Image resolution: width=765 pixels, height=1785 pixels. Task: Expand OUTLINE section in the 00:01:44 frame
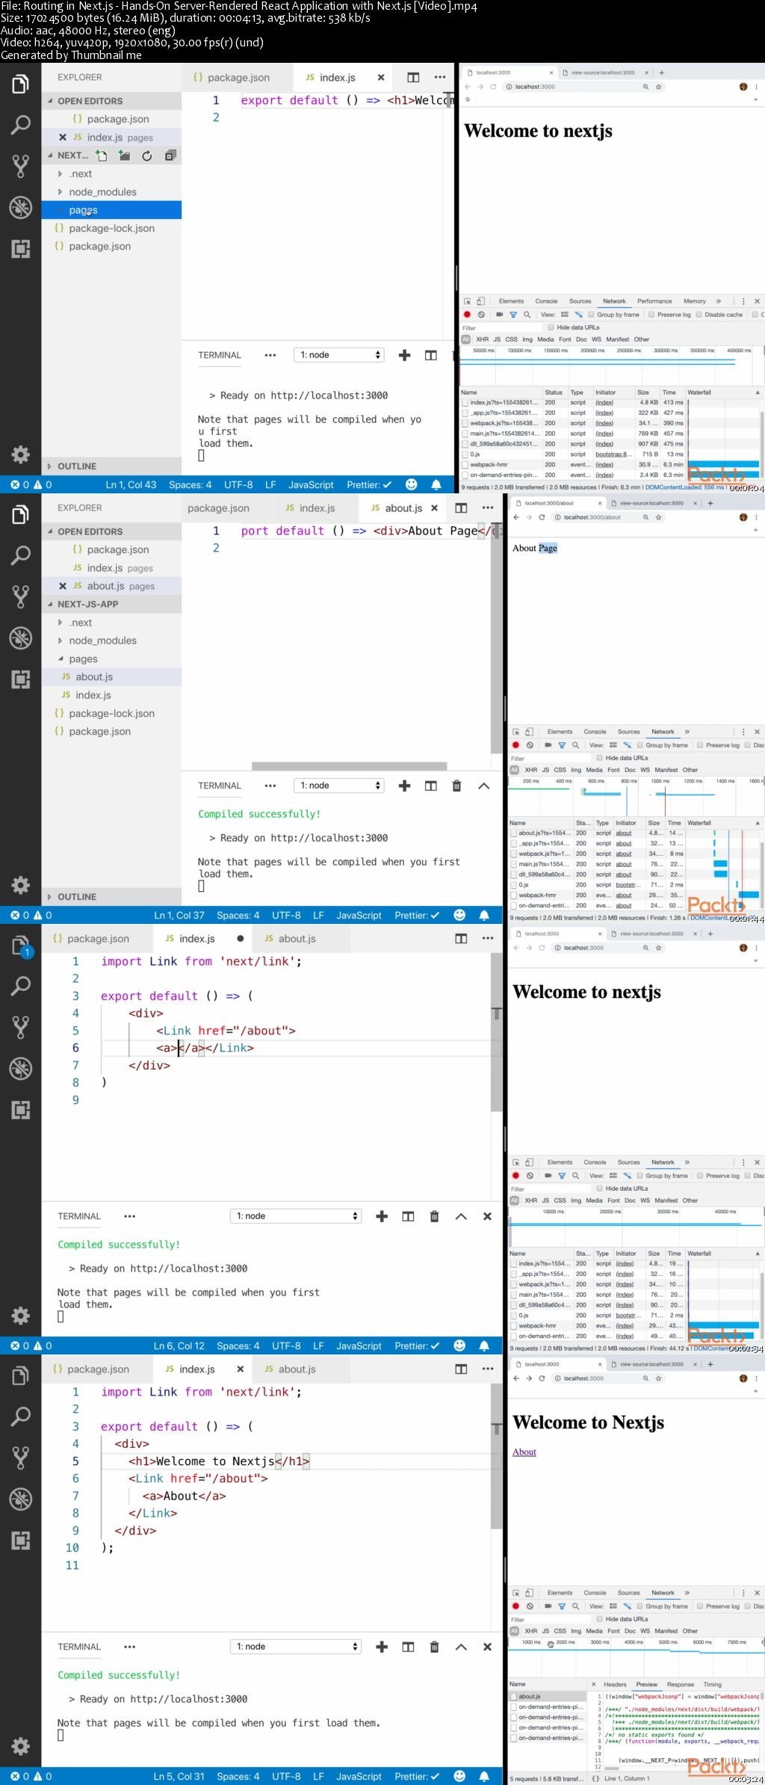coord(111,896)
